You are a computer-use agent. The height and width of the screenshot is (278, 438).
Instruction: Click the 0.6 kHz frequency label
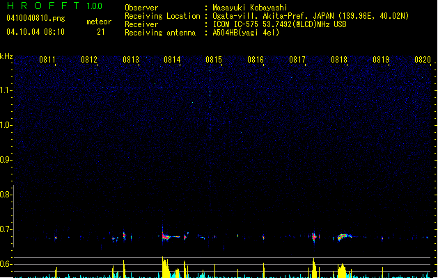[x=6, y=264]
